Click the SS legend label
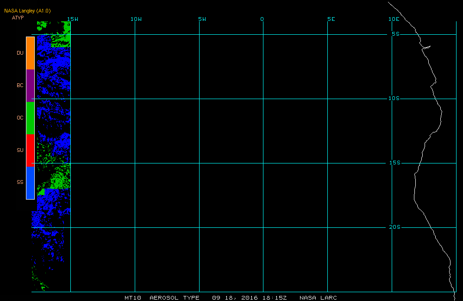Viewport: 463px width, 301px height. (20, 182)
